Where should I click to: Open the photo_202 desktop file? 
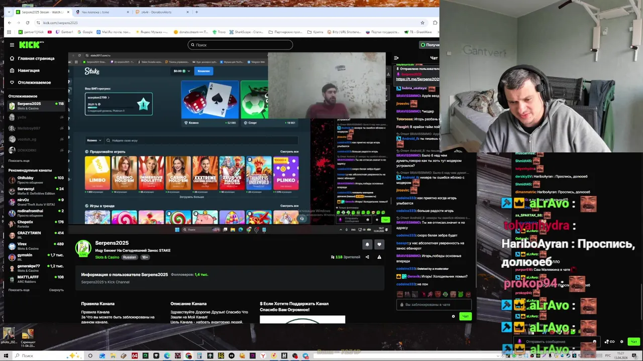point(9,336)
